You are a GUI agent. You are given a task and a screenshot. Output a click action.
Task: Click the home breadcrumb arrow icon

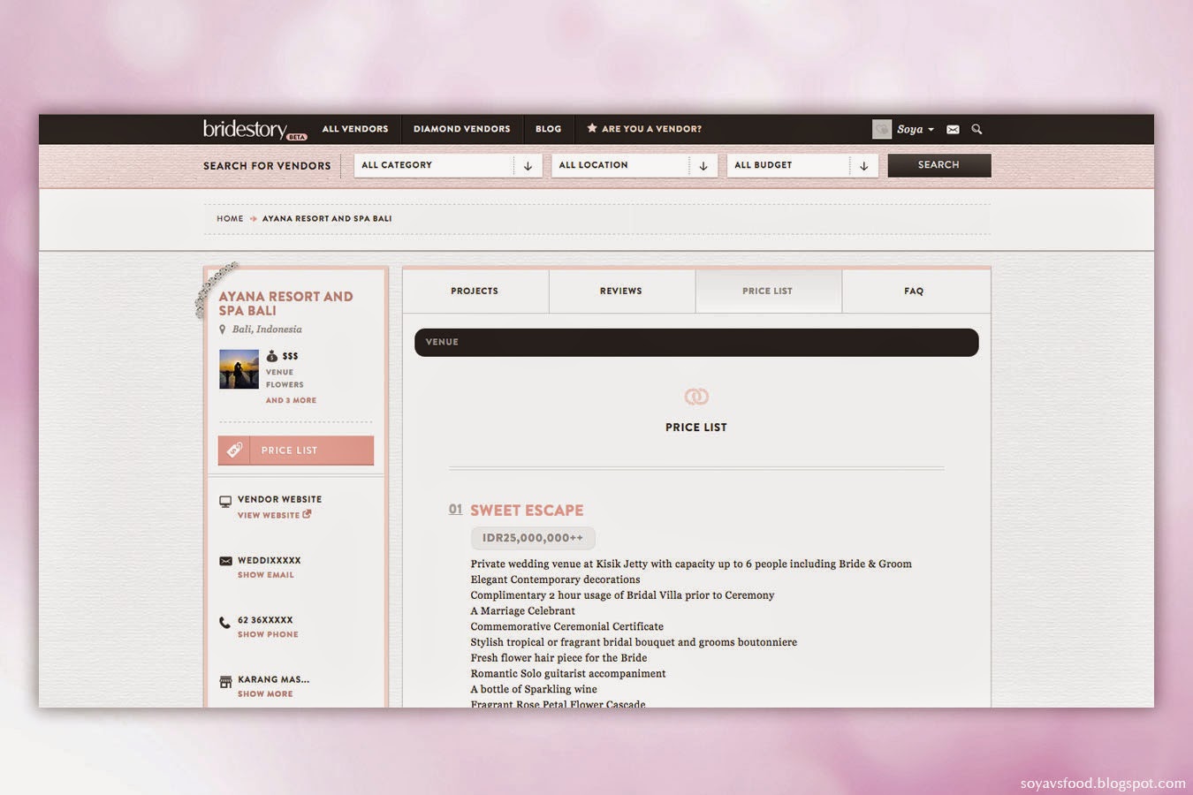[x=253, y=218]
